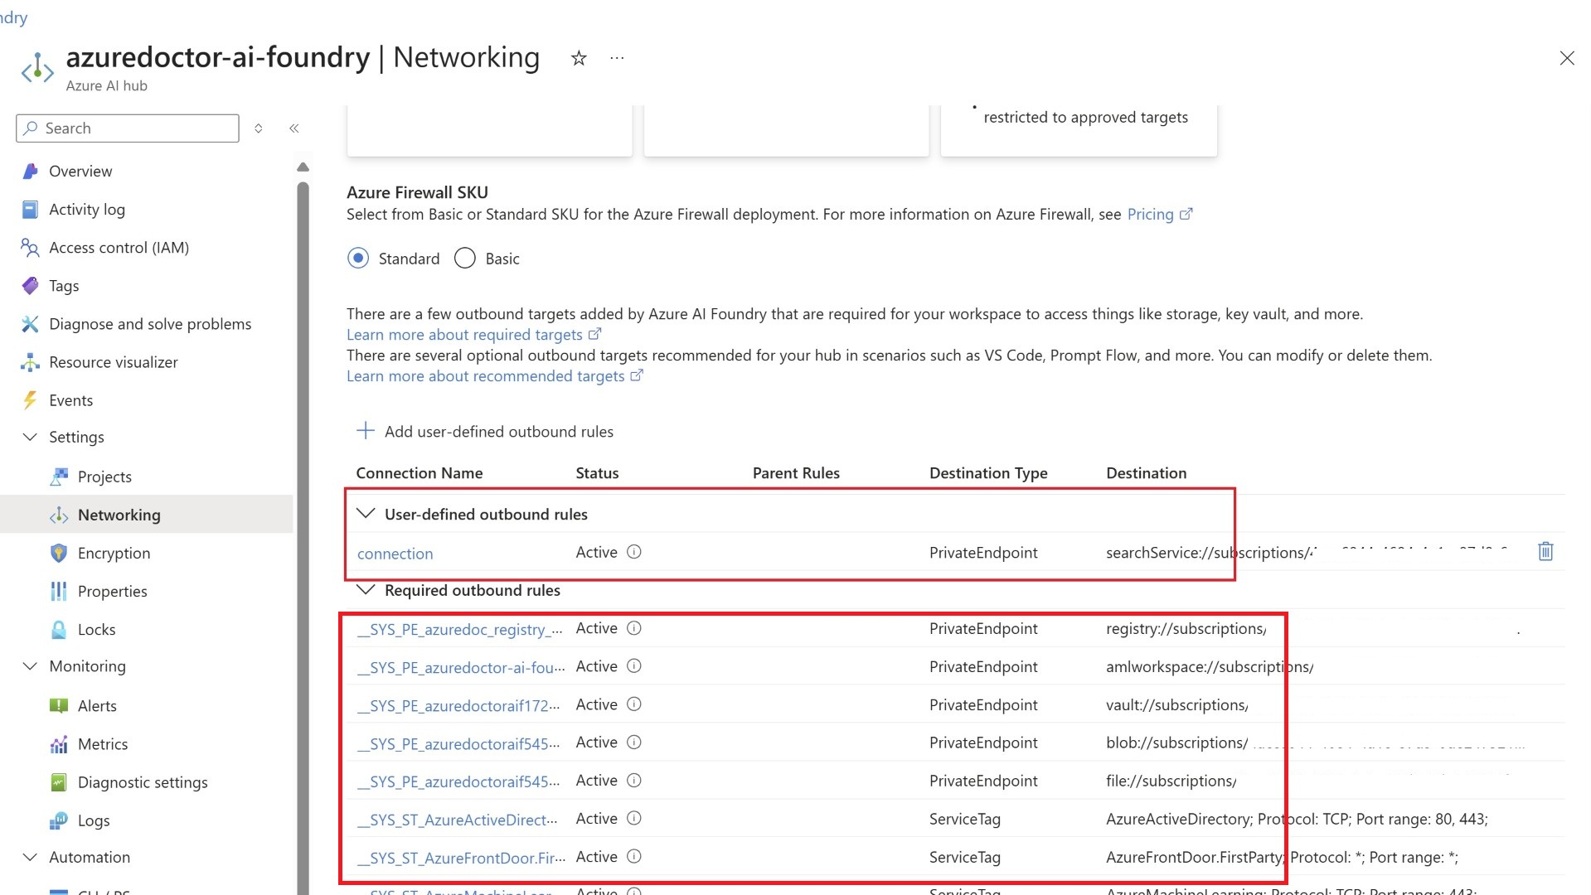The width and height of the screenshot is (1591, 895).
Task: Open Encryption settings page
Action: (x=114, y=553)
